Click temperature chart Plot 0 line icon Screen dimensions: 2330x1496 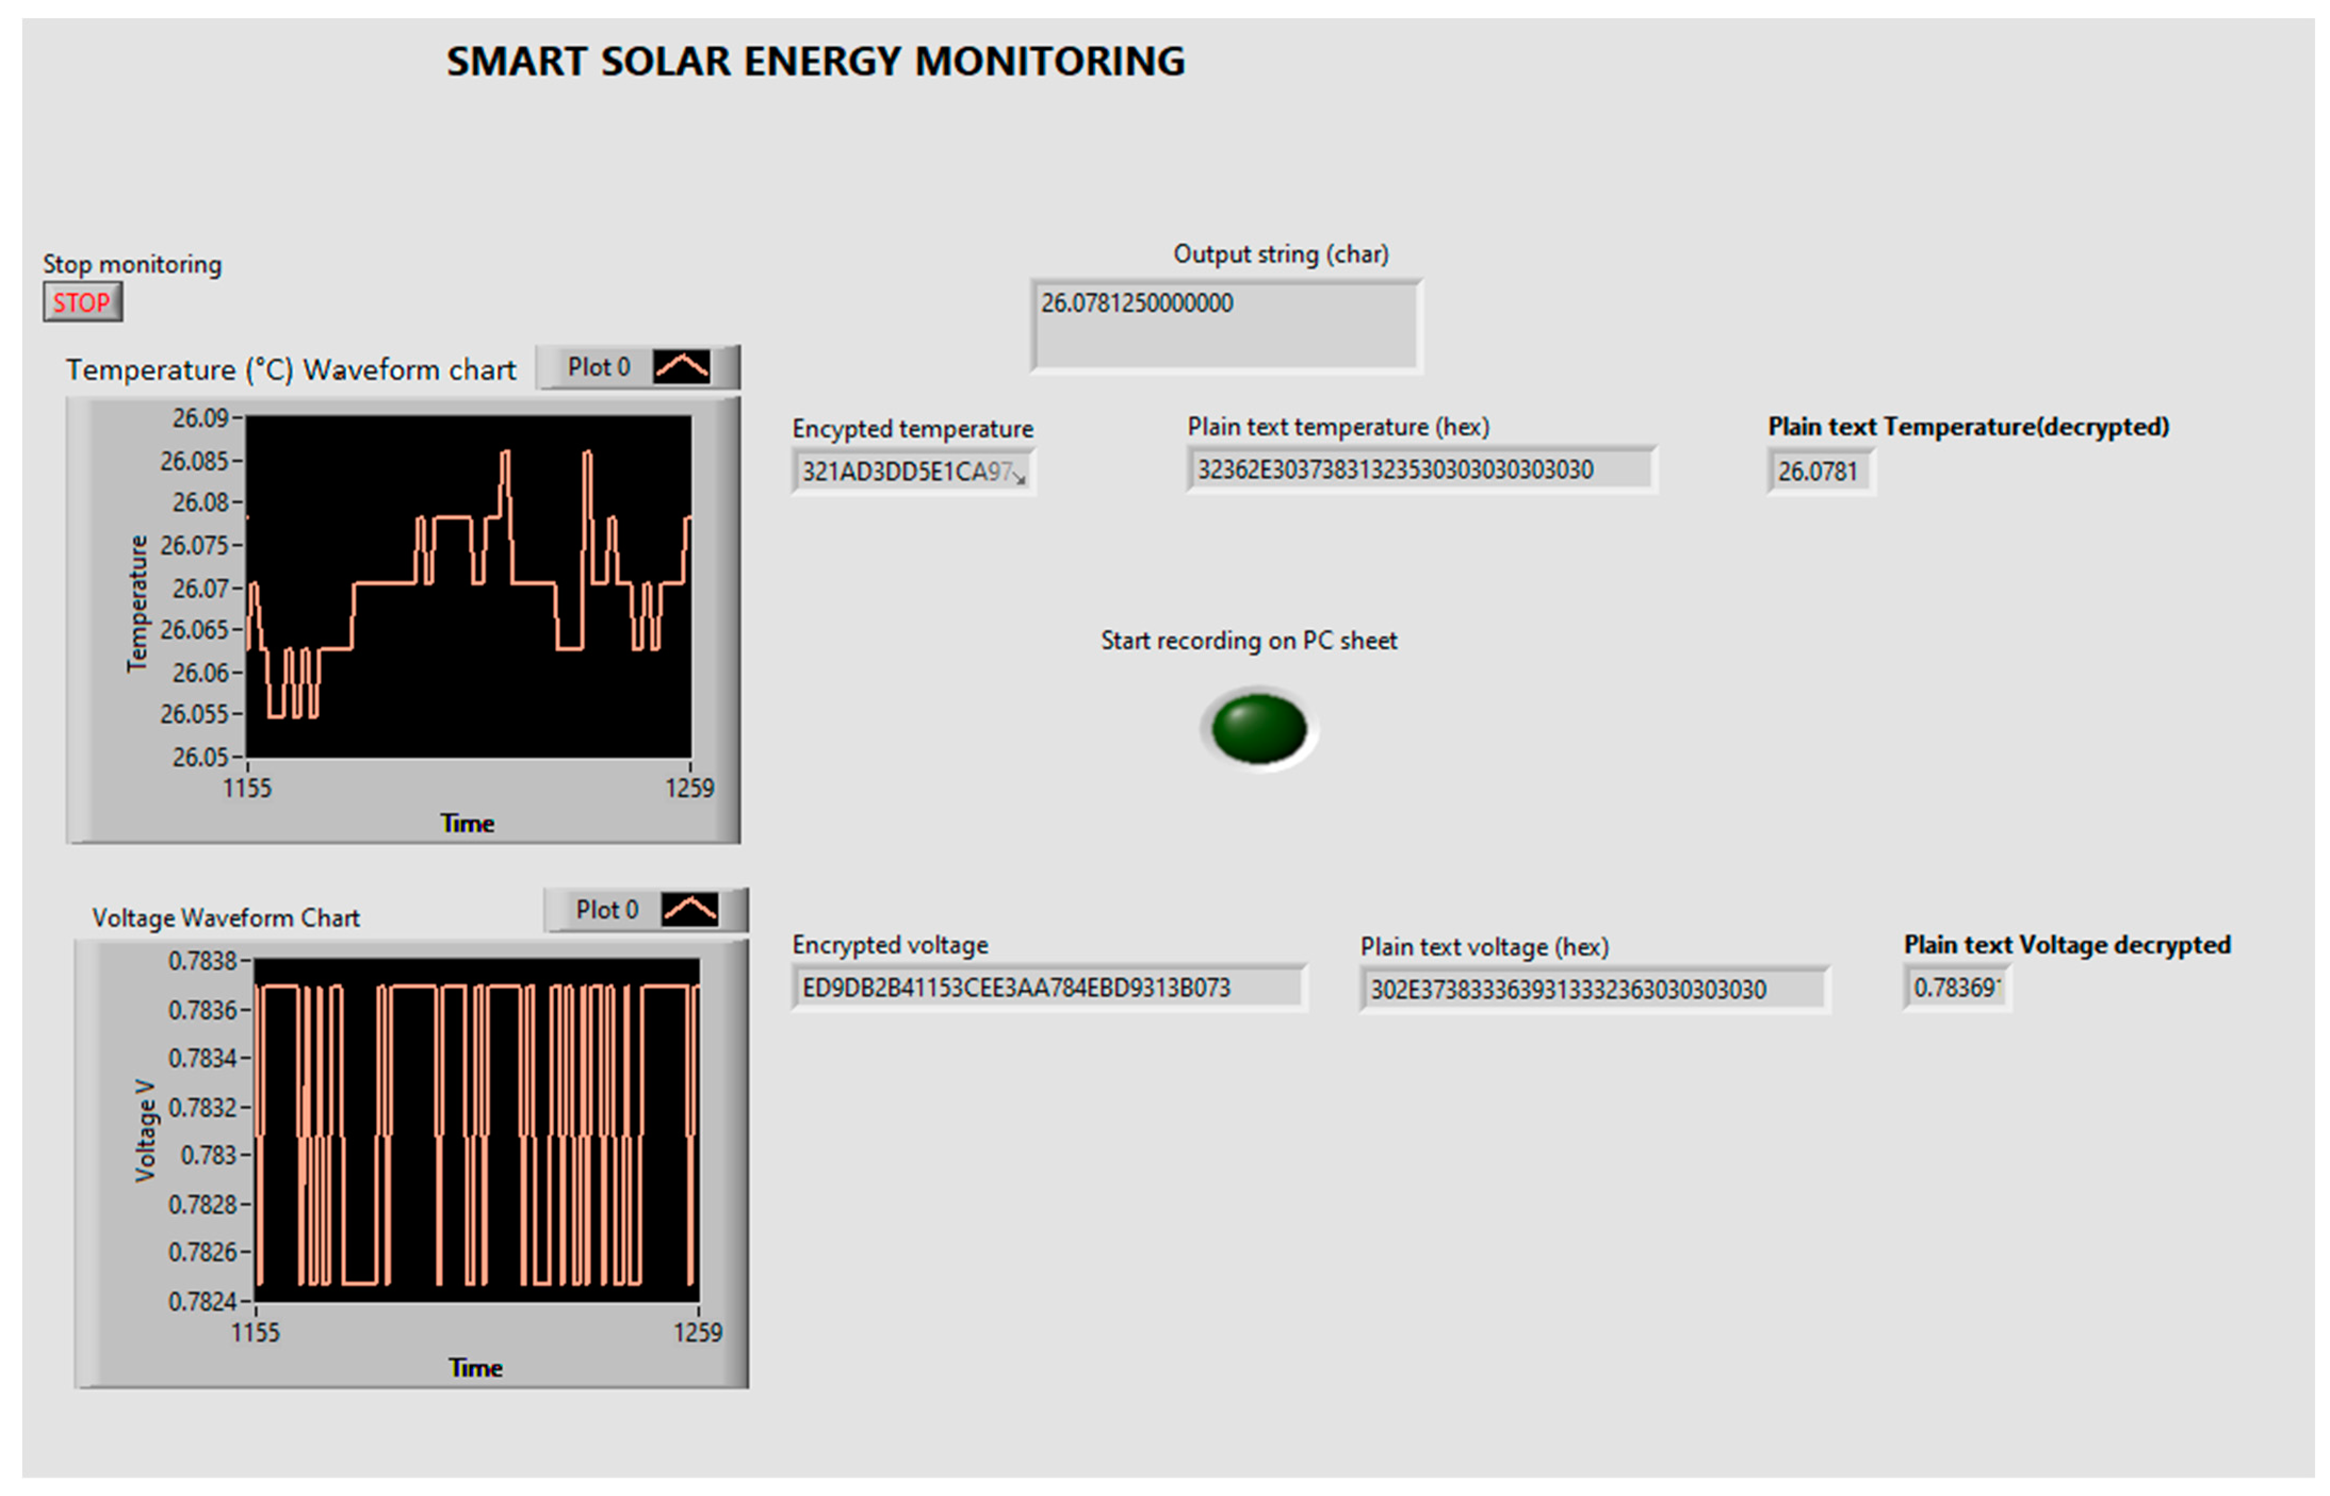[x=681, y=367]
